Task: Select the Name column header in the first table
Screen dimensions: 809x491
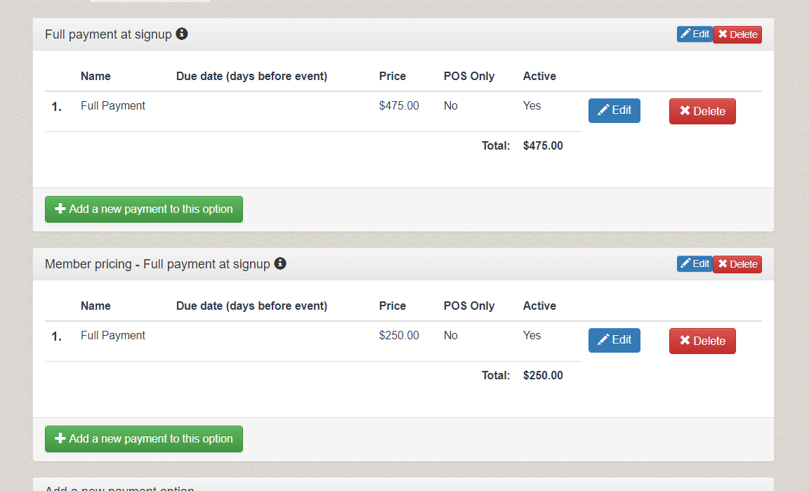Action: 96,76
